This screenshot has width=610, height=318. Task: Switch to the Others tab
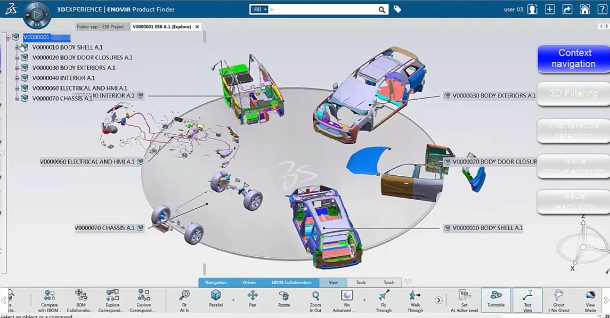tap(249, 283)
